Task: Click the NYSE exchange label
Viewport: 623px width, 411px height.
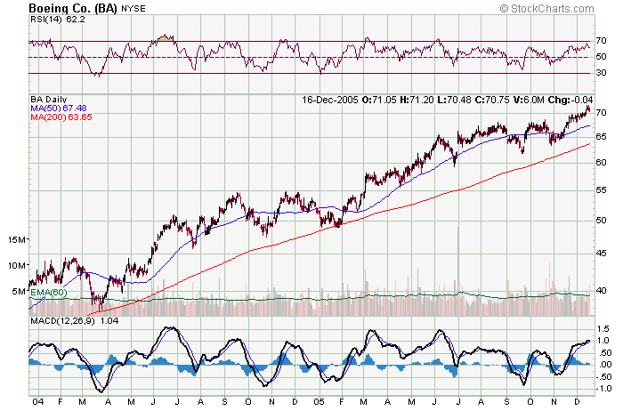Action: pyautogui.click(x=133, y=9)
